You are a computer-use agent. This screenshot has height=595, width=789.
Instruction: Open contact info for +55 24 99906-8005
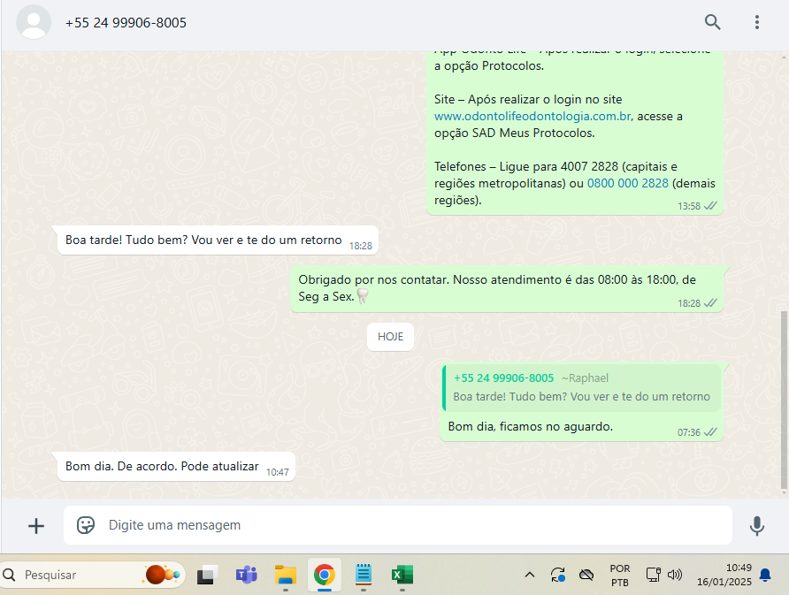(x=126, y=23)
